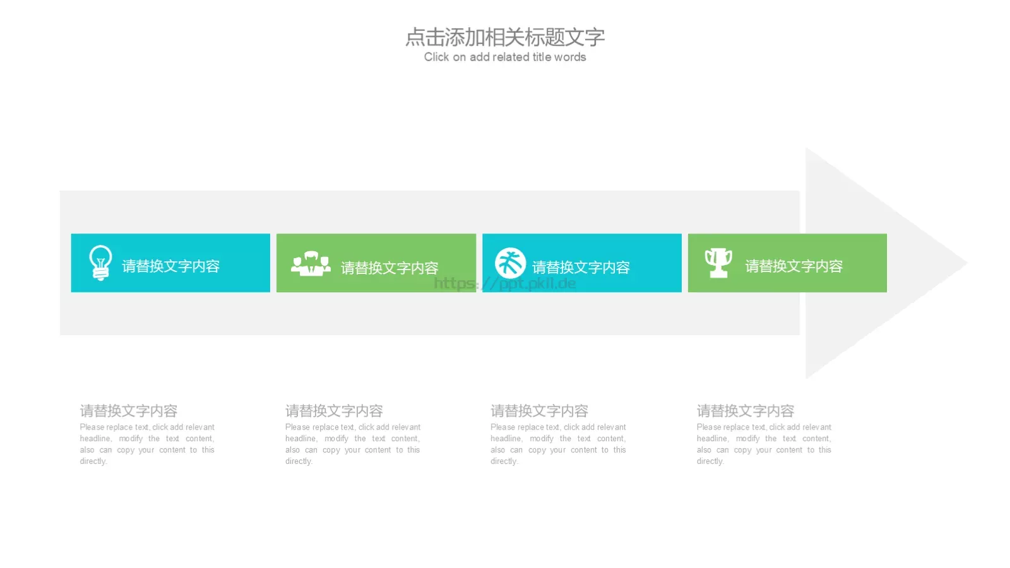Click the first column's English description paragraph
The image size is (1010, 568).
pos(146,444)
